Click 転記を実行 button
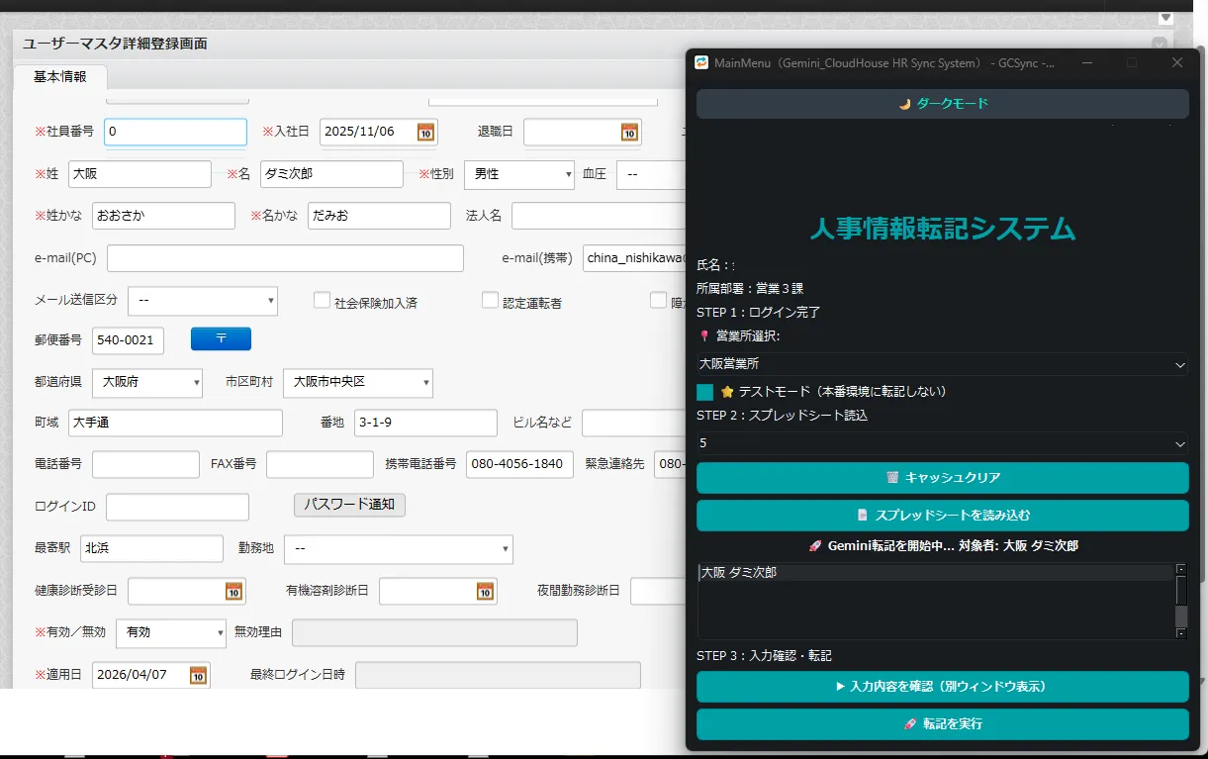This screenshot has height=759, width=1208. tap(942, 724)
